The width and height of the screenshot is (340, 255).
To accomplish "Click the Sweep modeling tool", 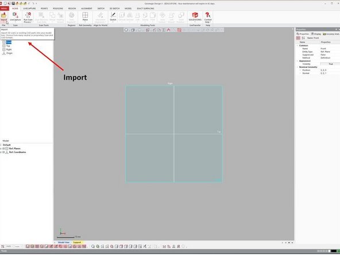I will 145,17.
